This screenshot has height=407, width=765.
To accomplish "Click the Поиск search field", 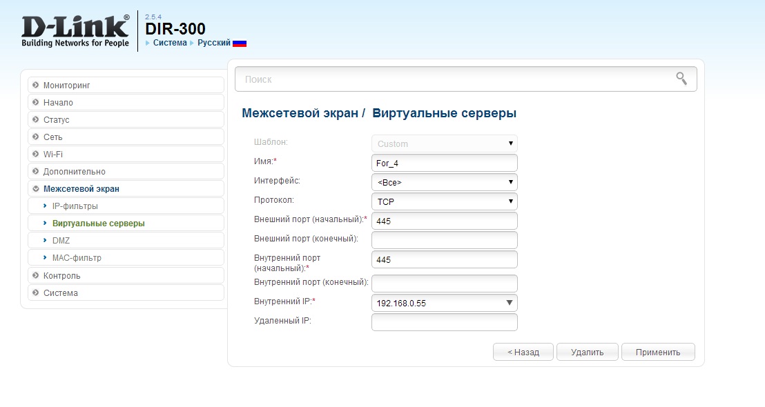I will [x=466, y=79].
